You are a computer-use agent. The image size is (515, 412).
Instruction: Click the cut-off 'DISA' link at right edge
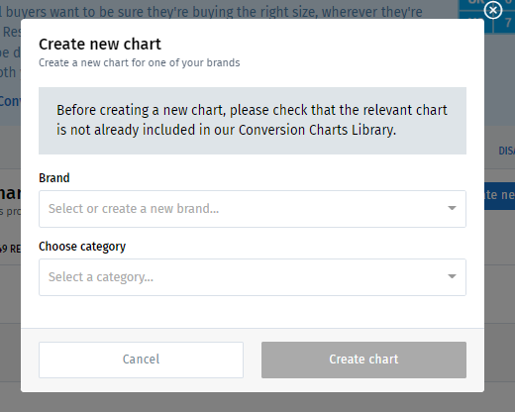tap(506, 151)
